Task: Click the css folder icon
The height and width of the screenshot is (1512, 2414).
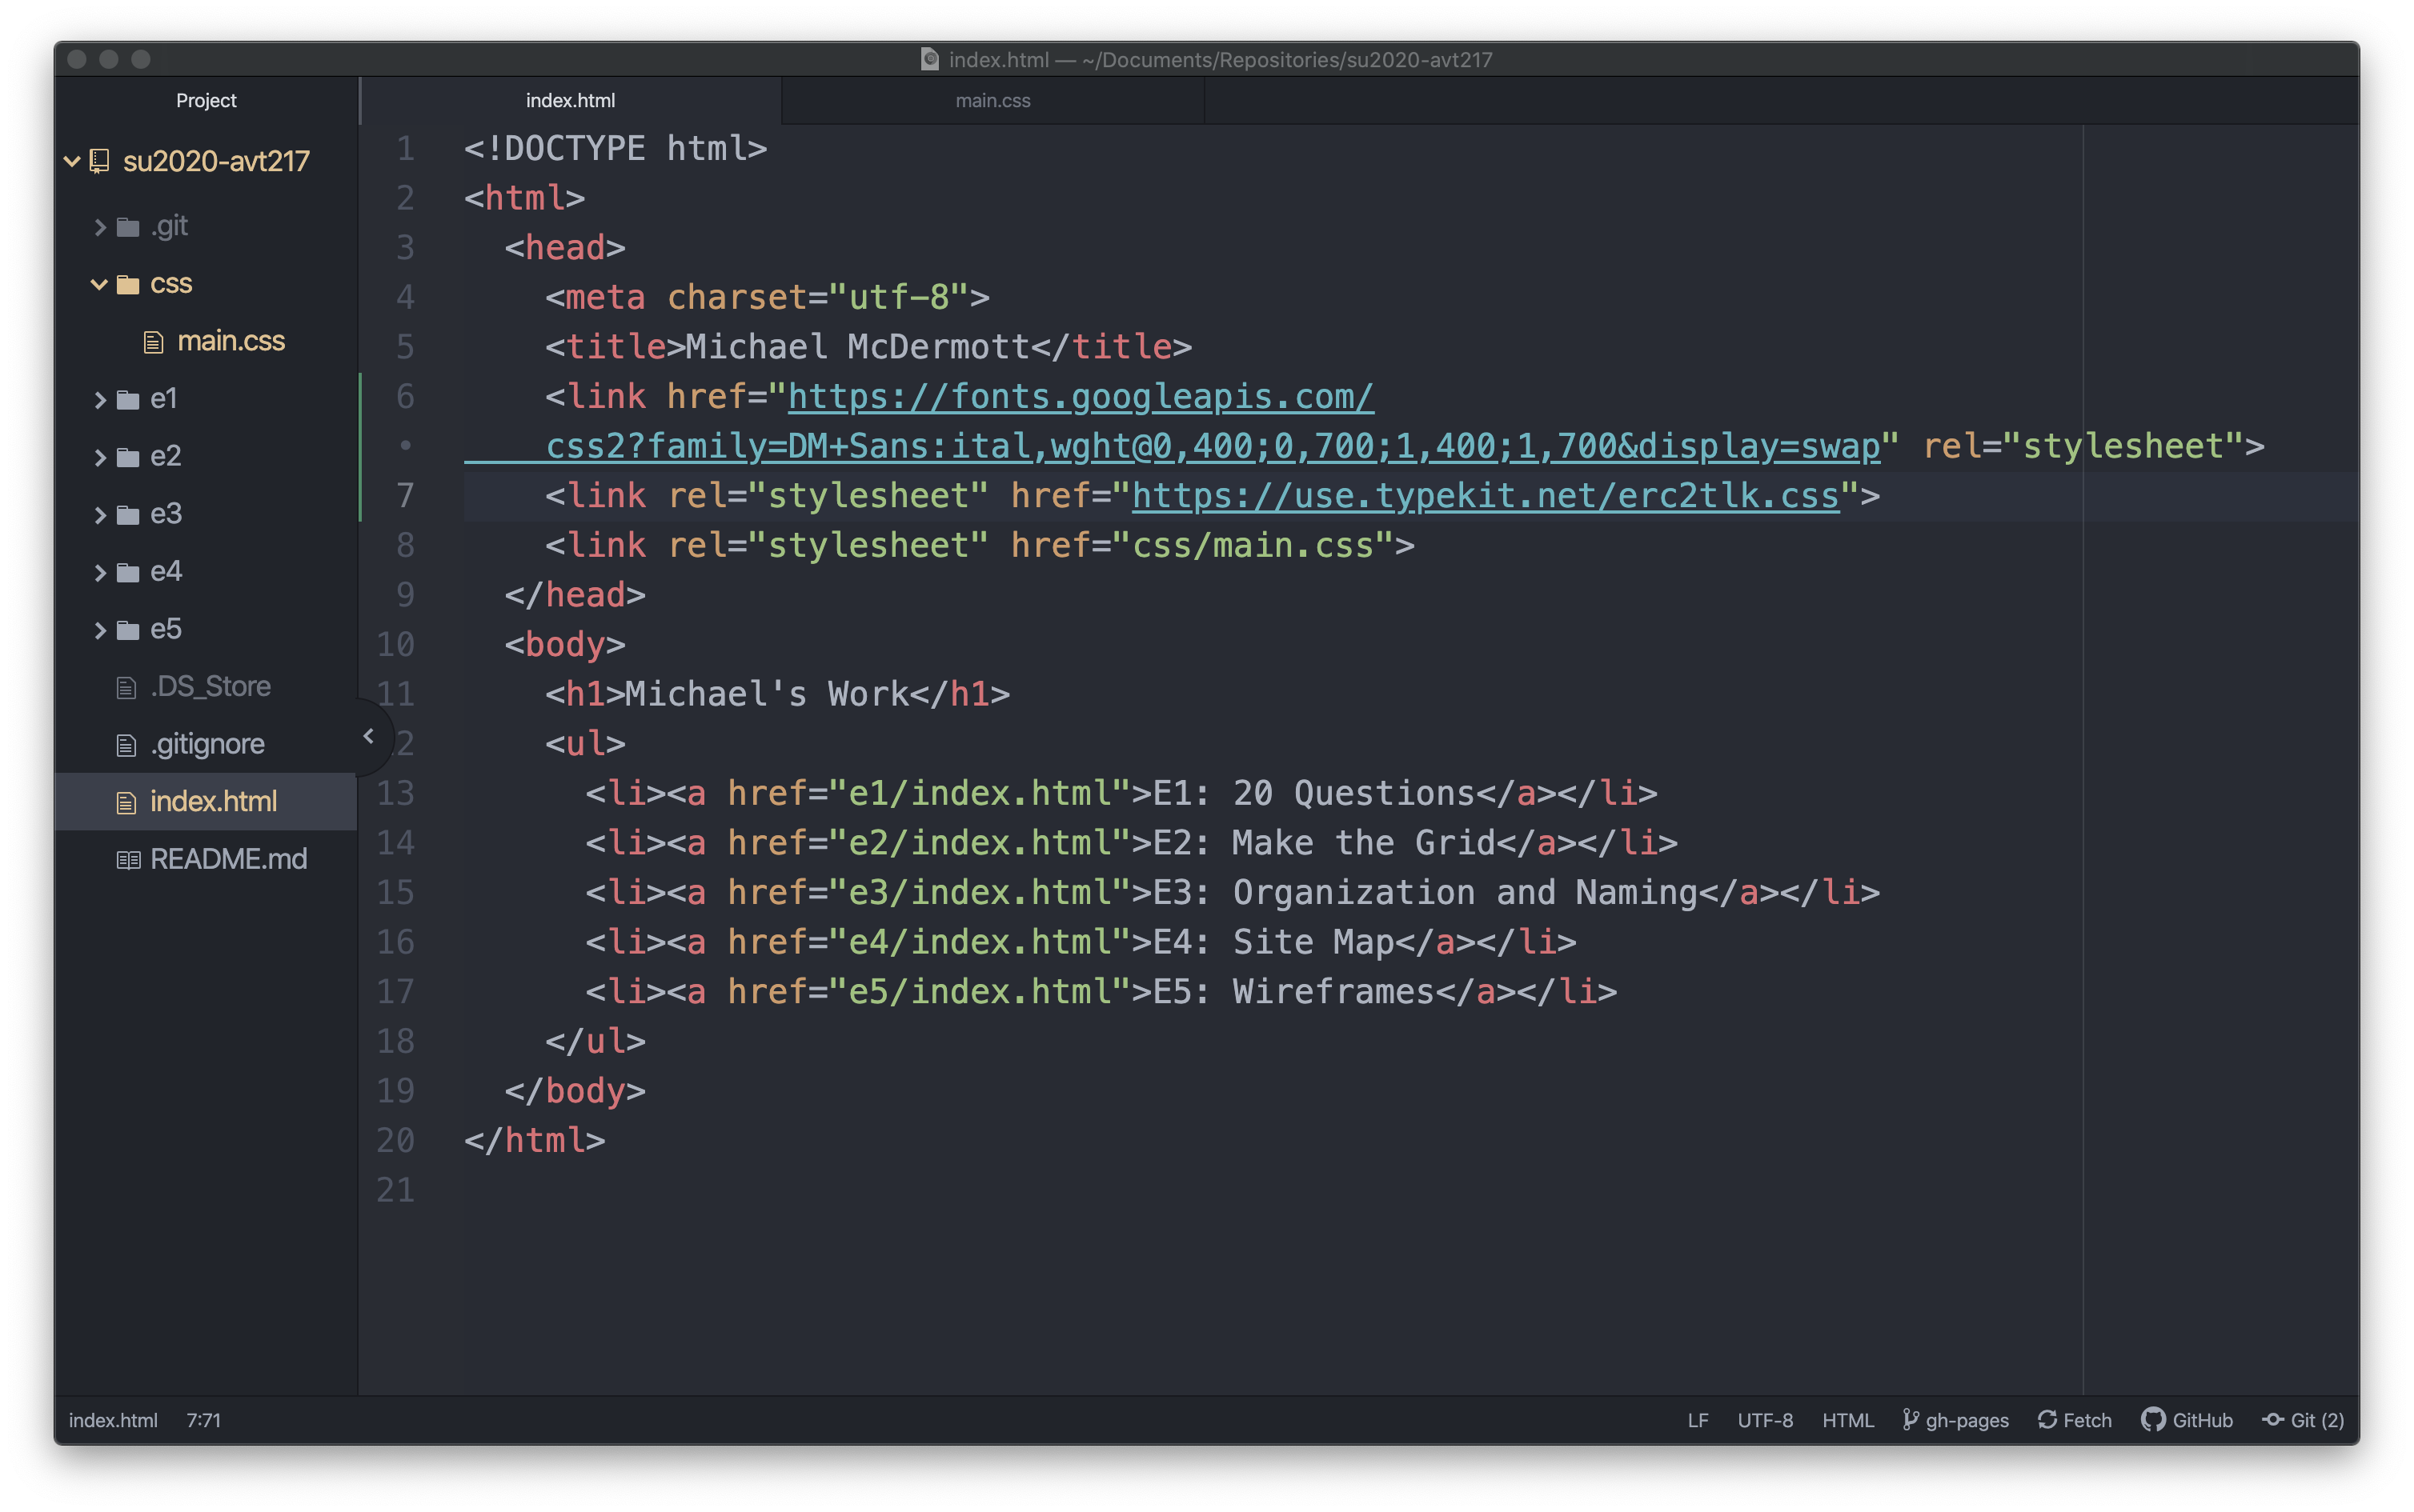Action: click(x=127, y=285)
